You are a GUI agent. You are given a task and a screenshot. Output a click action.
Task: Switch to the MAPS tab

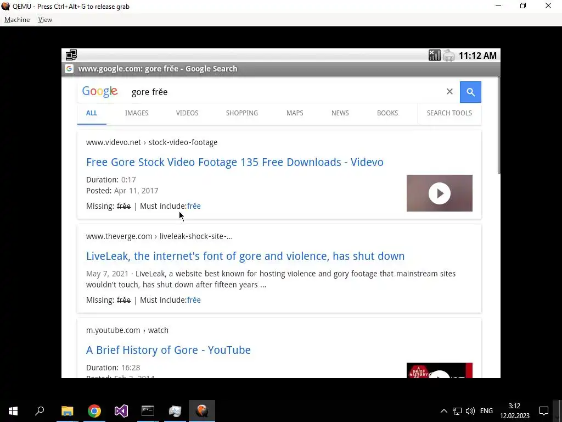[295, 113]
